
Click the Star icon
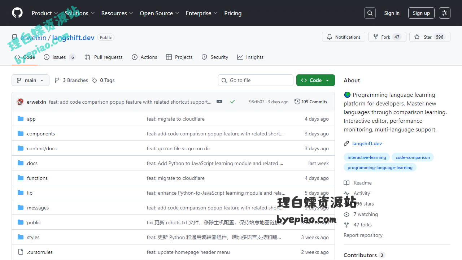pyautogui.click(x=417, y=37)
